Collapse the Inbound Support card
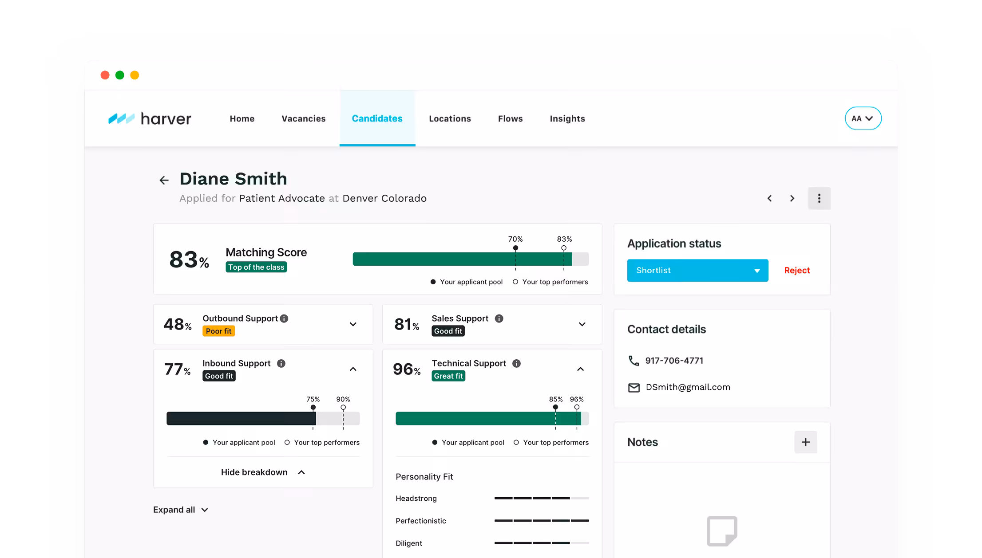Image resolution: width=982 pixels, height=558 pixels. point(353,369)
